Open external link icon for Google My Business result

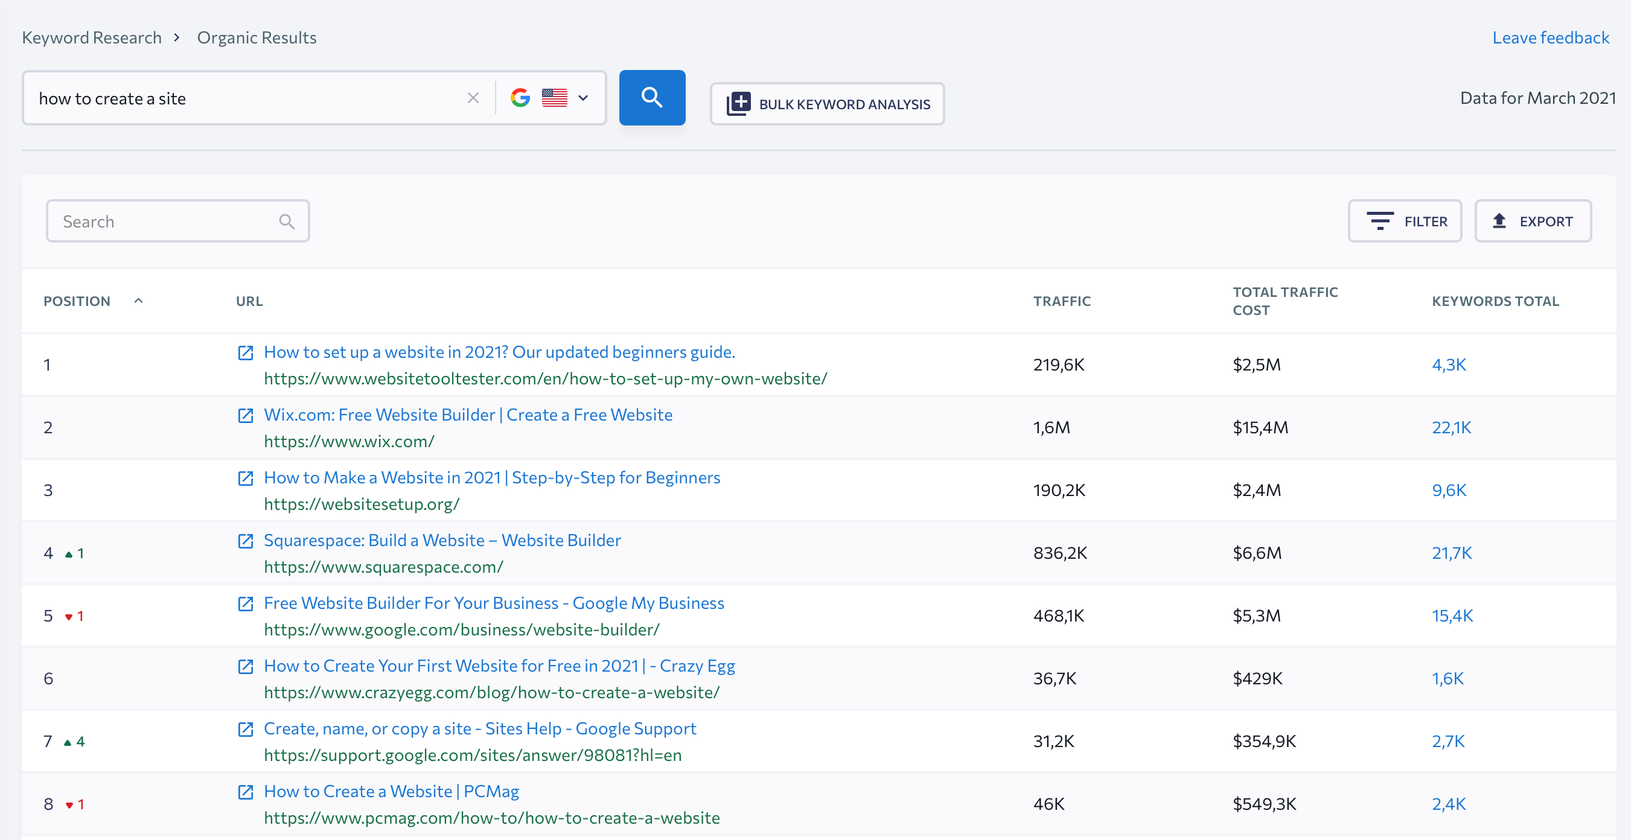246,603
